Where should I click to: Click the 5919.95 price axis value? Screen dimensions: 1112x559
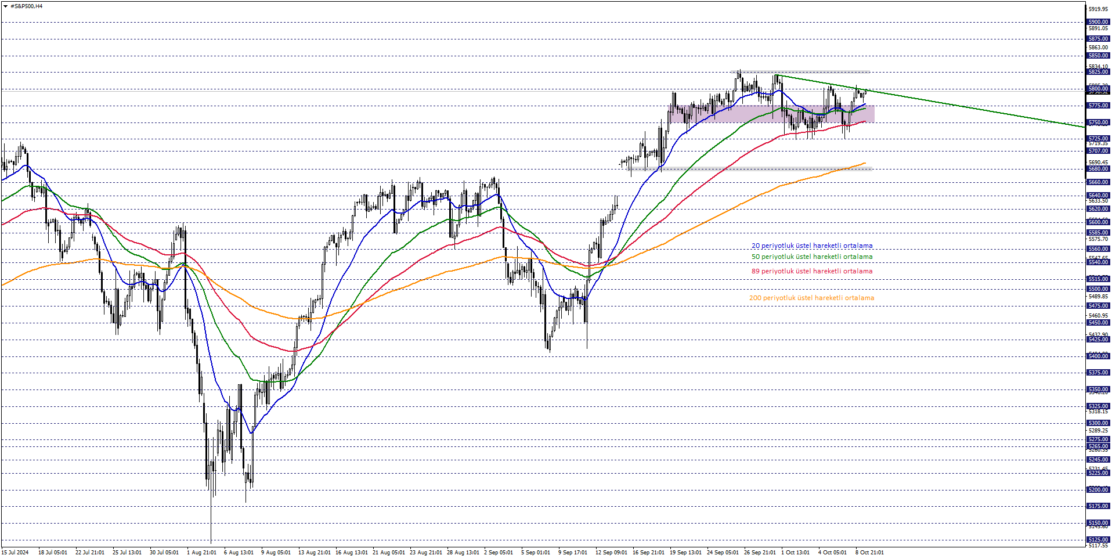point(1098,9)
